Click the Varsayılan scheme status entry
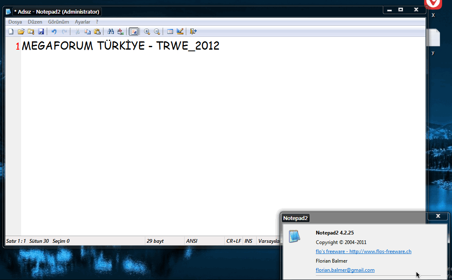 [269, 241]
